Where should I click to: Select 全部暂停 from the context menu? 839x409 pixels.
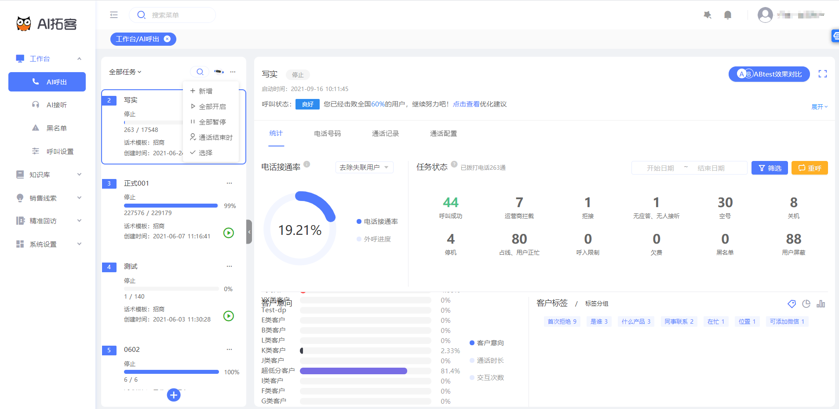point(212,122)
